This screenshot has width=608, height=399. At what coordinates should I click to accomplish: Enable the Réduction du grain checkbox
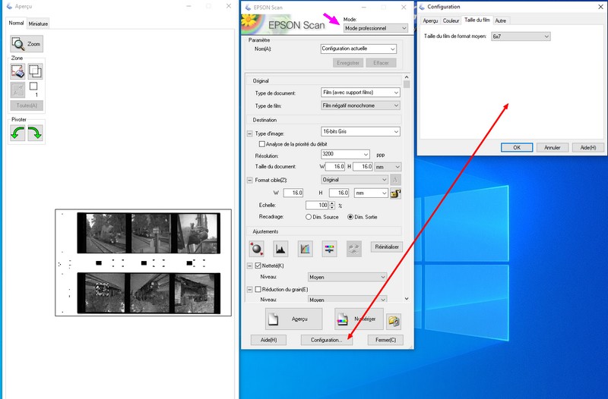point(258,289)
